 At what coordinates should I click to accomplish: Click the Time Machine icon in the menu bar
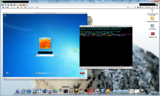[x=128, y=7]
